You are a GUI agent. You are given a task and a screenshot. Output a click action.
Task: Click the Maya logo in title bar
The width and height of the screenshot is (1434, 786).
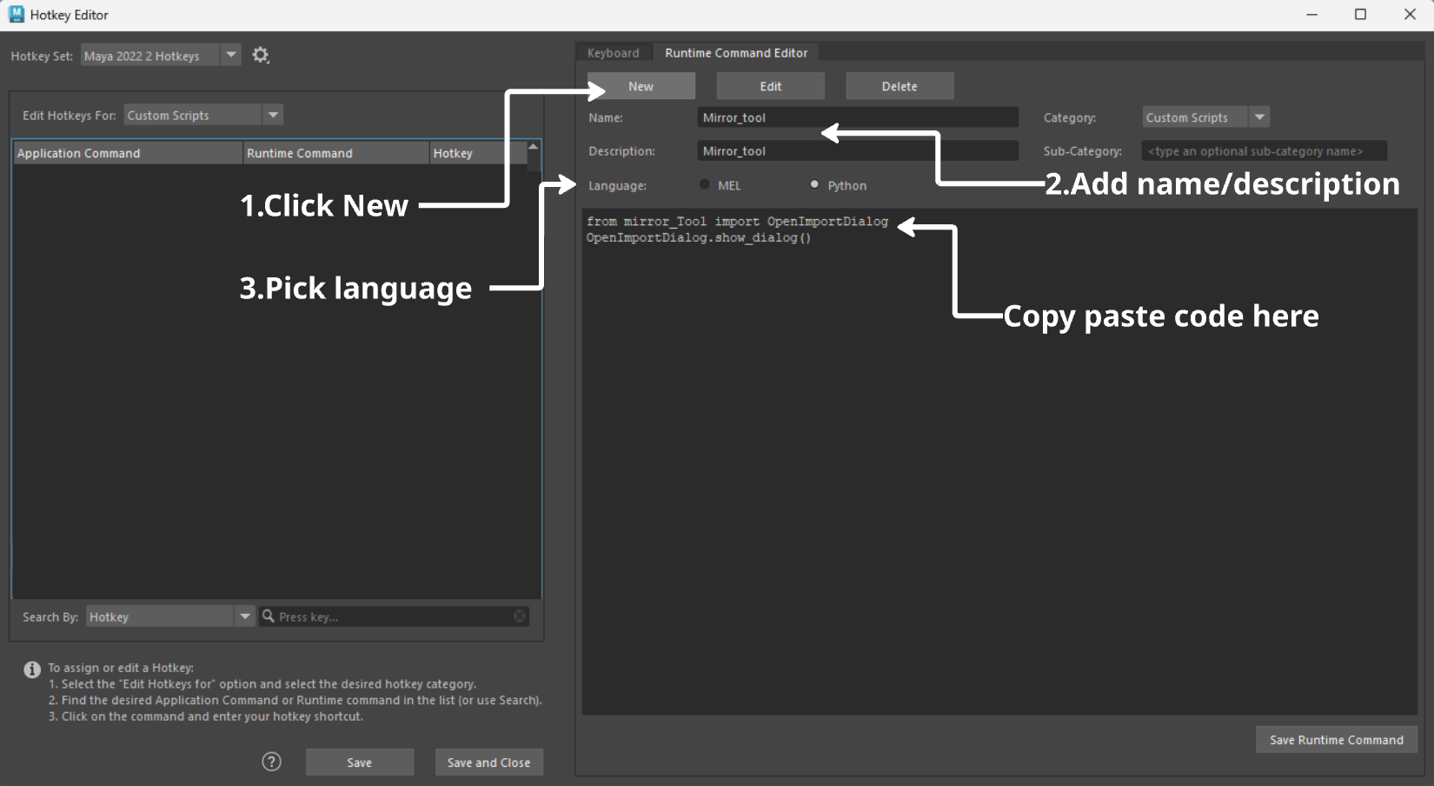pyautogui.click(x=16, y=15)
